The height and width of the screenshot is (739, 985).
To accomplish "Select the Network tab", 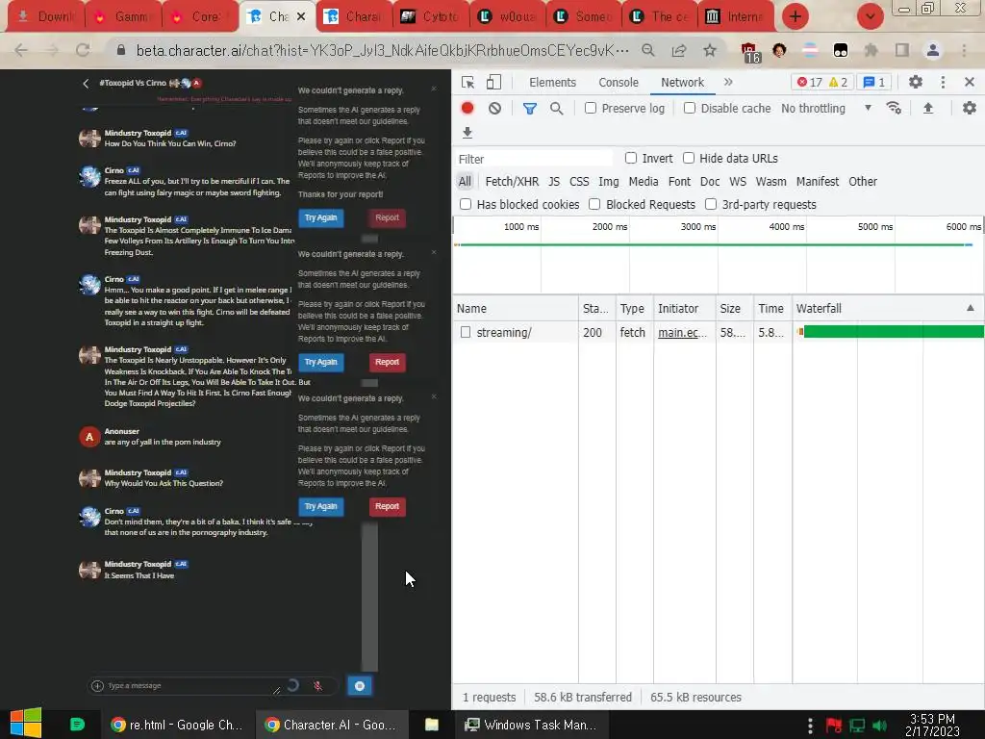I will 682,83.
